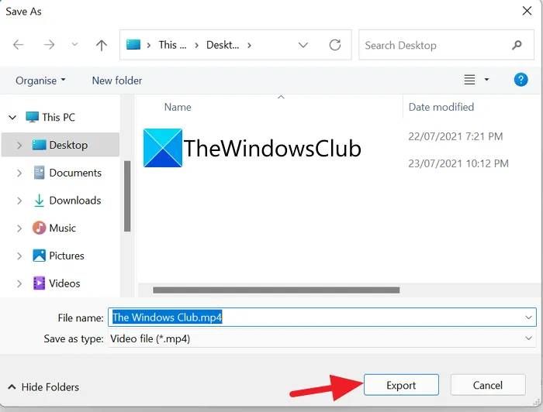Refresh the Desktop folder view
The image size is (543, 412).
pyautogui.click(x=335, y=45)
